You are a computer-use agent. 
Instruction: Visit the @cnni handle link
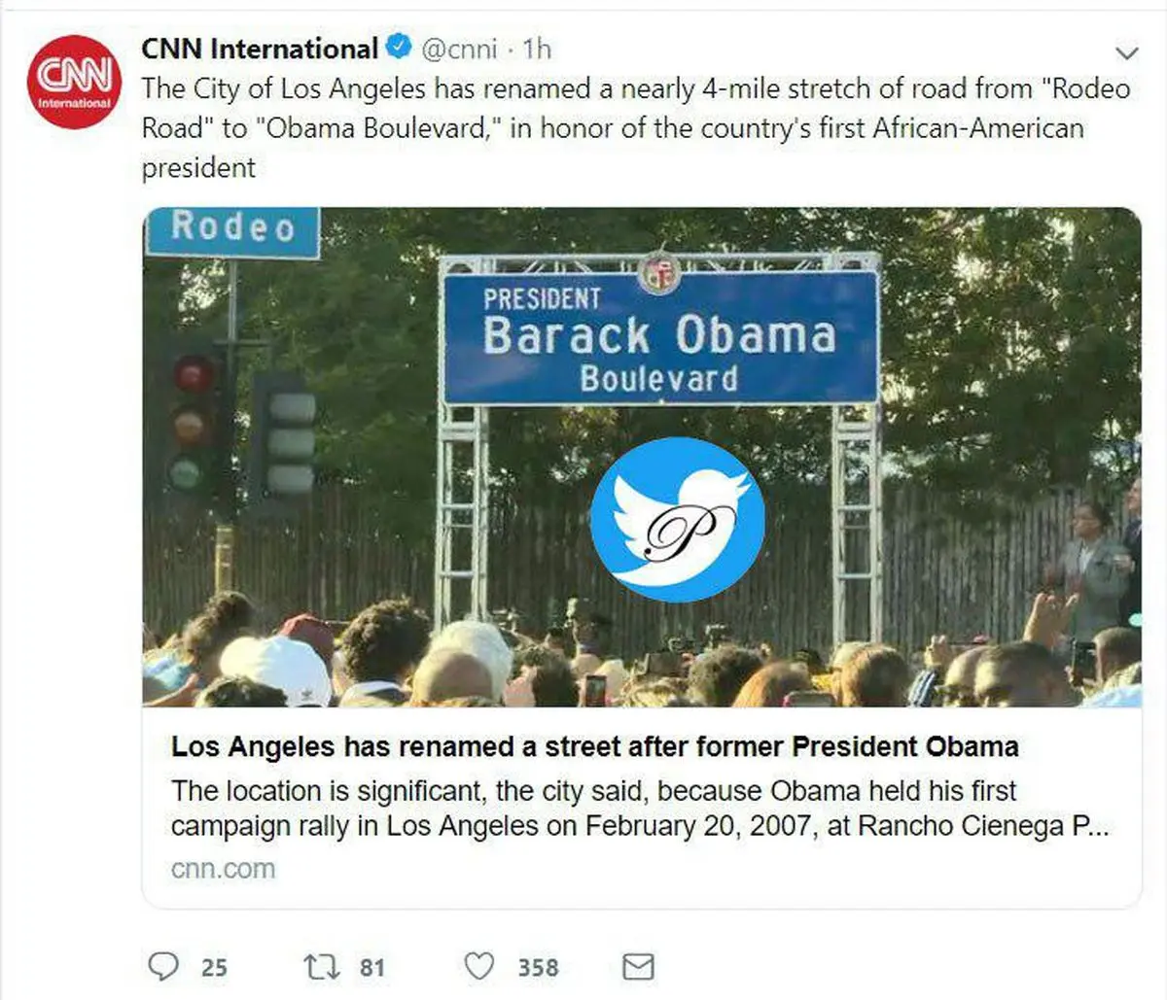459,48
